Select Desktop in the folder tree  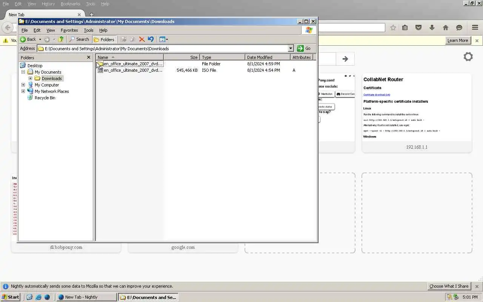click(35, 66)
